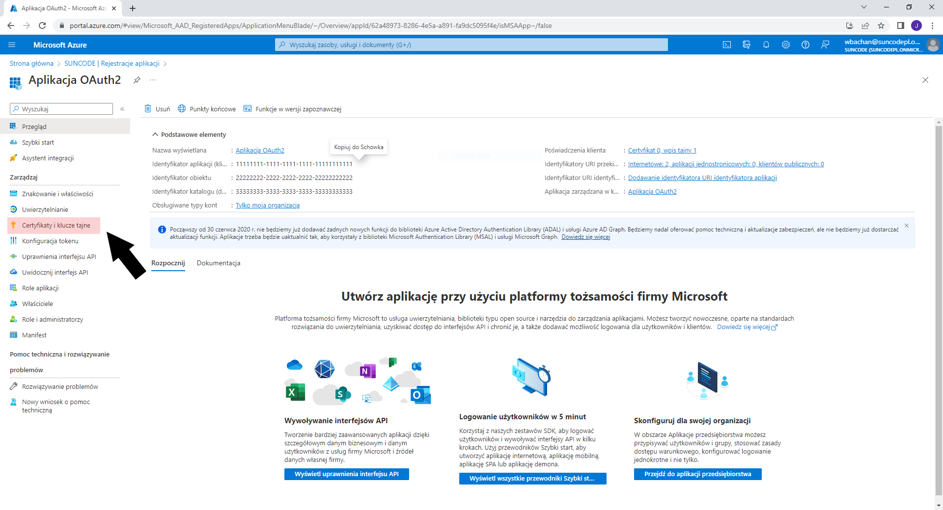Bookmark this page with star icon
Viewport: 943px width, 510px height.
point(881,25)
